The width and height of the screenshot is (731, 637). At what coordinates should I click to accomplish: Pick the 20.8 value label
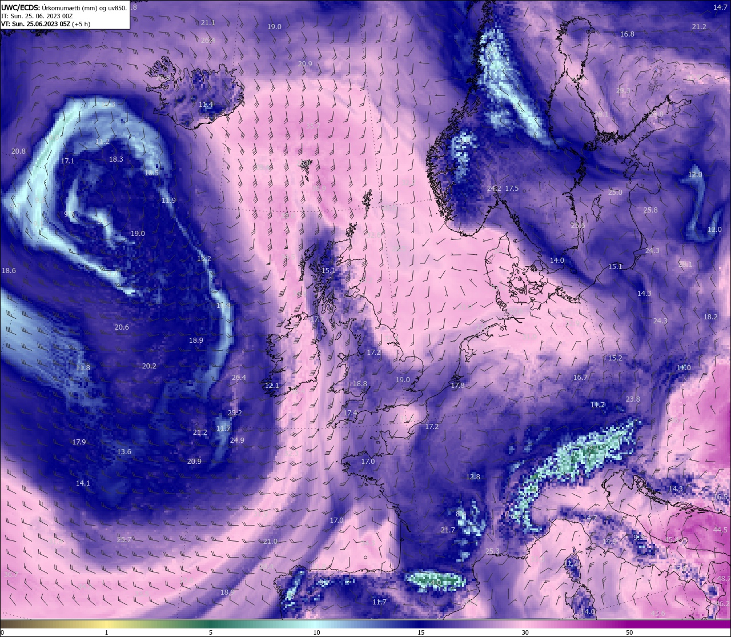point(18,151)
